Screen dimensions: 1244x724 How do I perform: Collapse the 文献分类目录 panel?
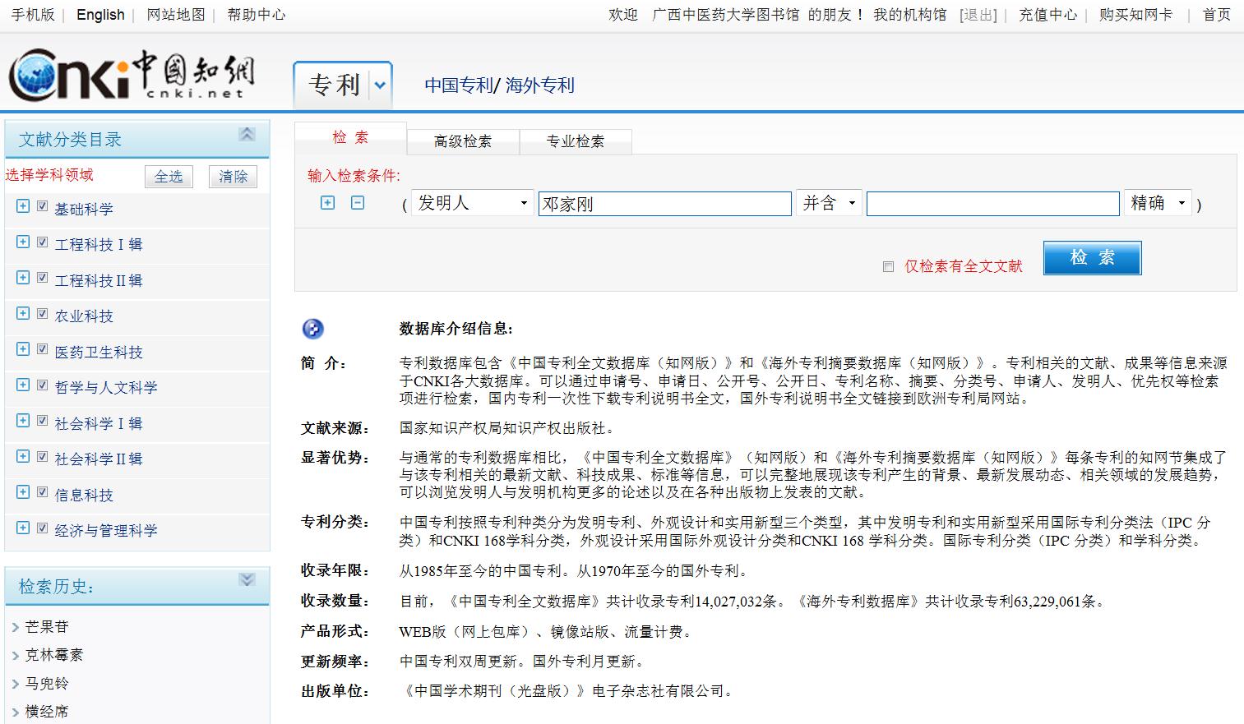click(247, 135)
